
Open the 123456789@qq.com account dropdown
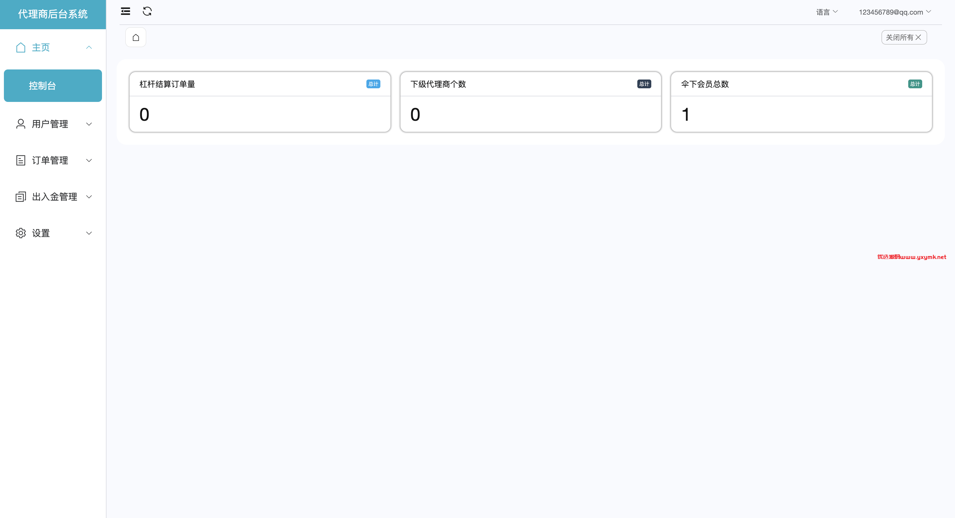(895, 12)
